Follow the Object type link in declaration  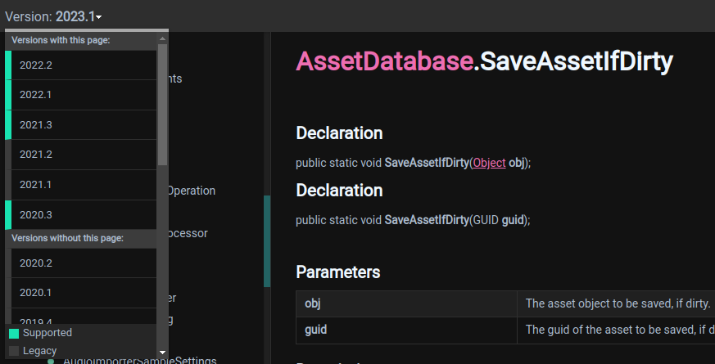click(x=490, y=162)
